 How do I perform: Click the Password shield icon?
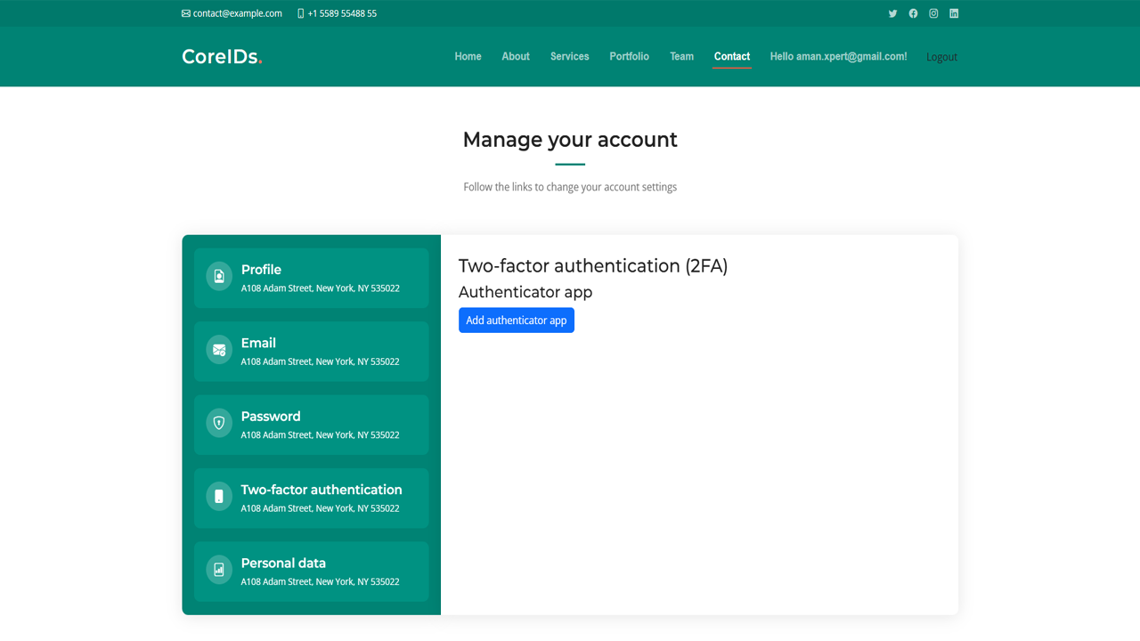coord(219,423)
